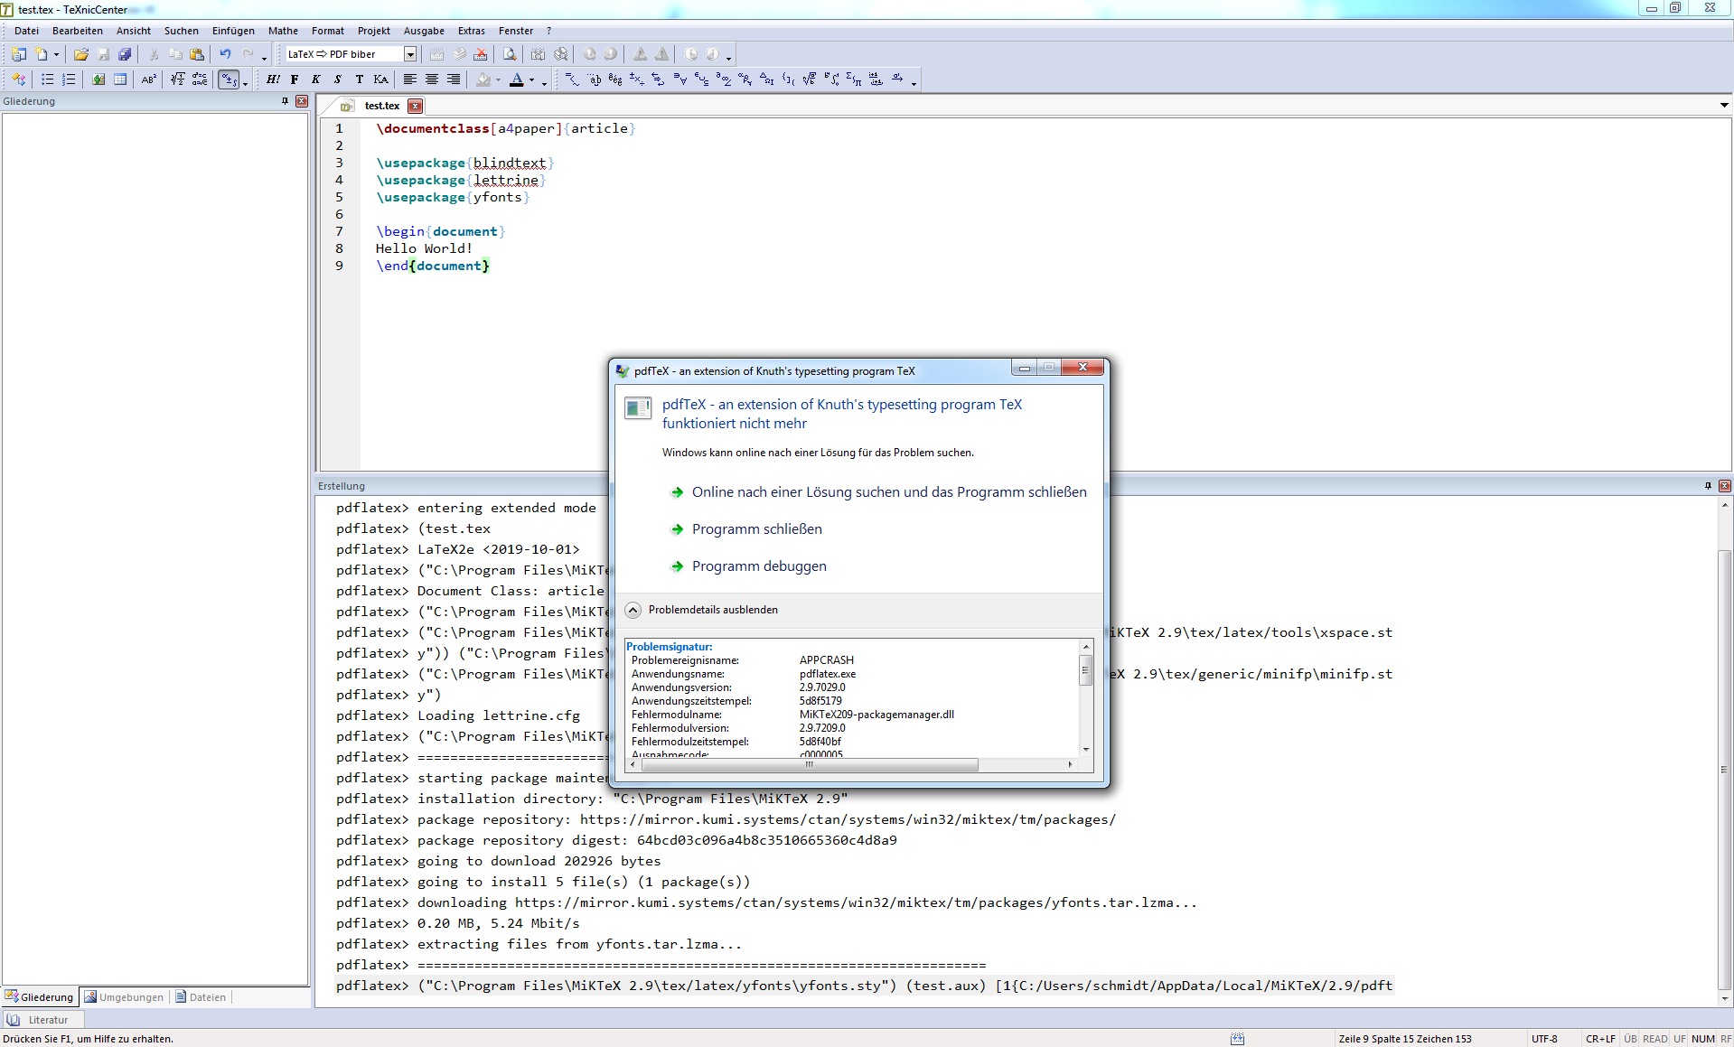Click the Save icon in the toolbar

click(x=103, y=54)
